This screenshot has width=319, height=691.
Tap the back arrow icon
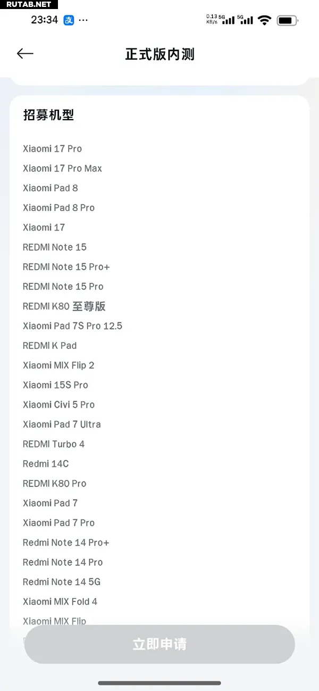tap(25, 54)
